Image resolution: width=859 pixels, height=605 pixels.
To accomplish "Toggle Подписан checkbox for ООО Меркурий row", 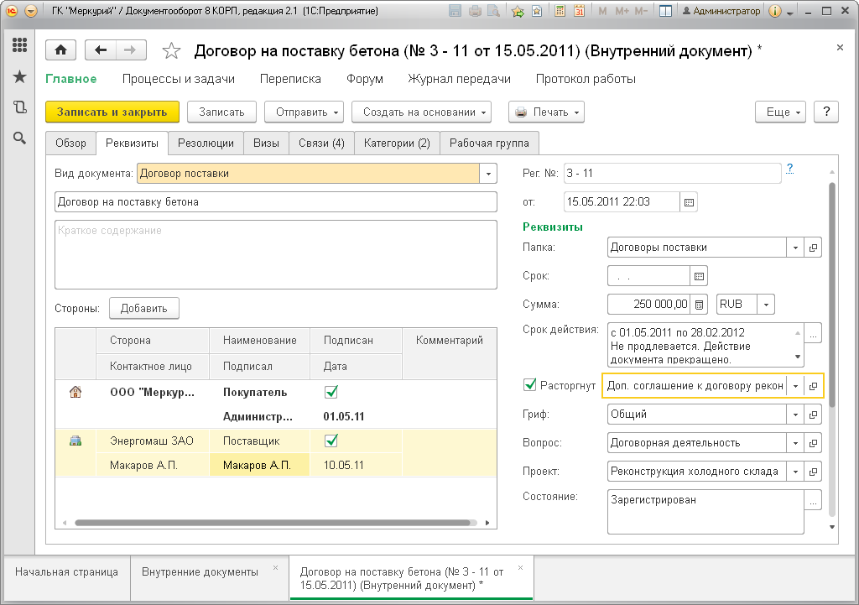I will (331, 392).
